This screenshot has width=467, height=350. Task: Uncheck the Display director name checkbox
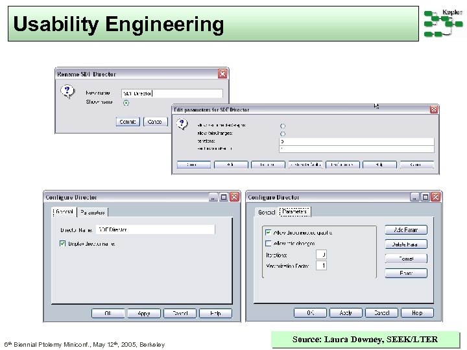click(x=62, y=244)
